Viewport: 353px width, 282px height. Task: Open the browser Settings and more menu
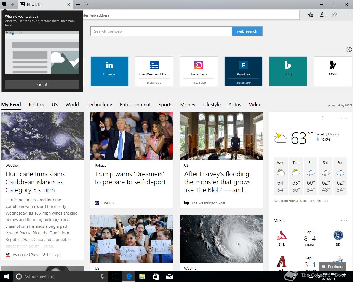347,15
